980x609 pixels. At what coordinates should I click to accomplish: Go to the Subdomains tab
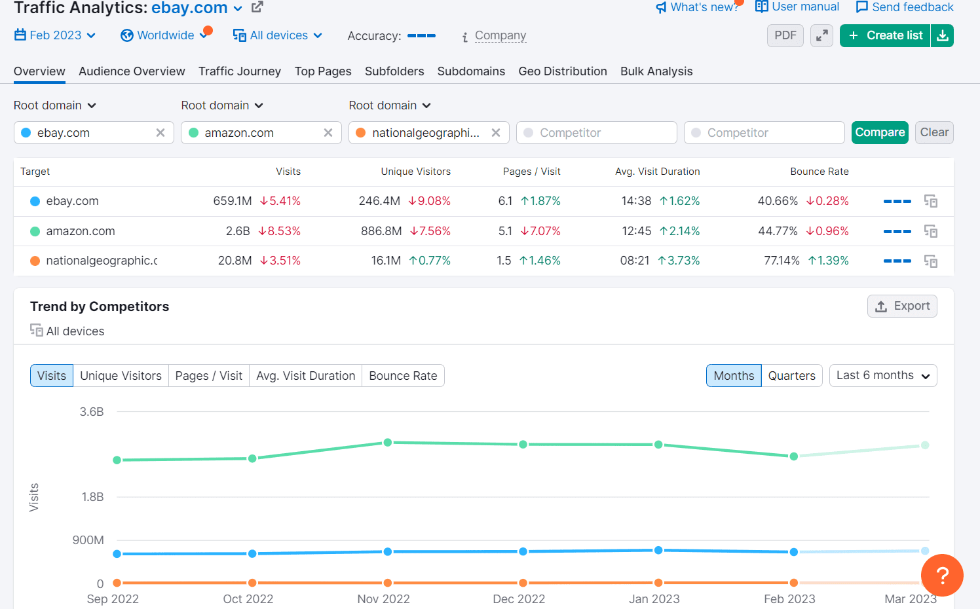tap(471, 71)
